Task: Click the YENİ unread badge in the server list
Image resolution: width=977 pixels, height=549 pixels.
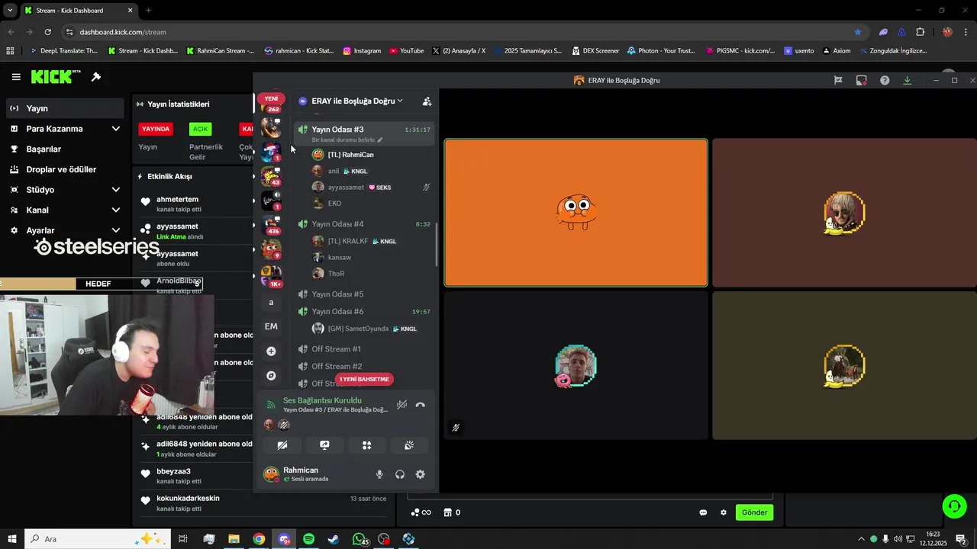Action: 271,98
